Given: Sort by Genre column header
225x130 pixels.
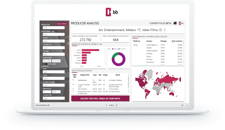Looking at the screenshot, I should click(118, 75).
